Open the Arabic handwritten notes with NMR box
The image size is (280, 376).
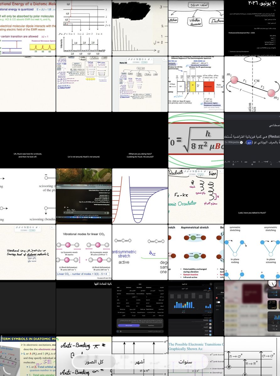(x=84, y=84)
